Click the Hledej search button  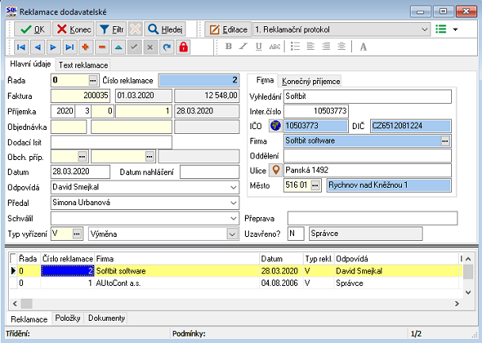click(x=165, y=29)
